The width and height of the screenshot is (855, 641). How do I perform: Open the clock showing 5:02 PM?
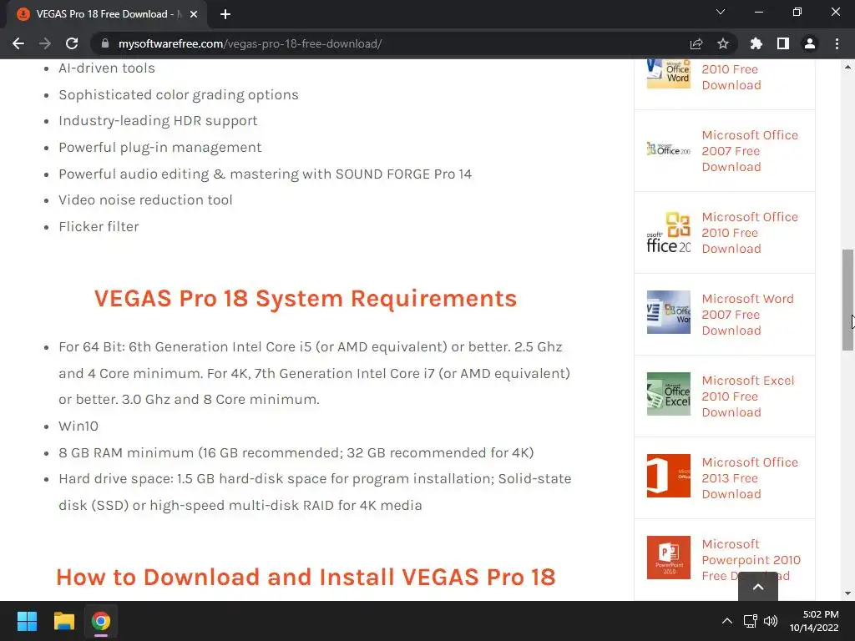point(814,621)
